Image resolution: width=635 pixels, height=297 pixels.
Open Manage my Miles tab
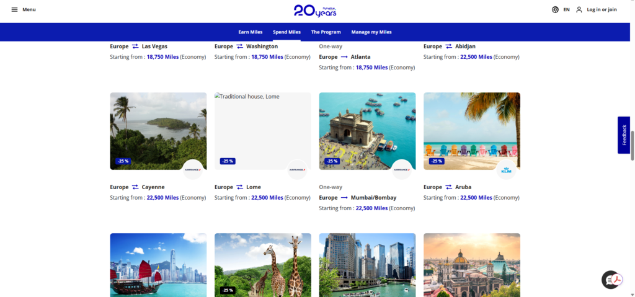point(371,32)
